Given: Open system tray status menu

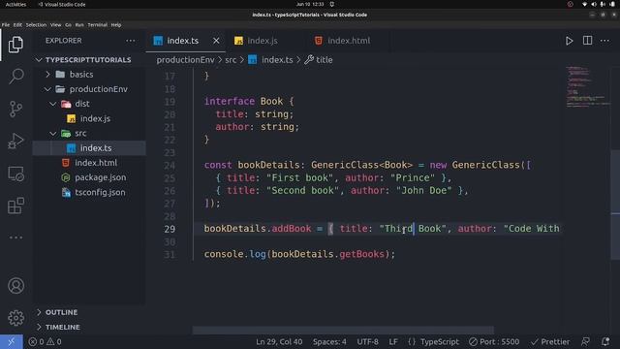Looking at the screenshot, I should tap(599, 4).
